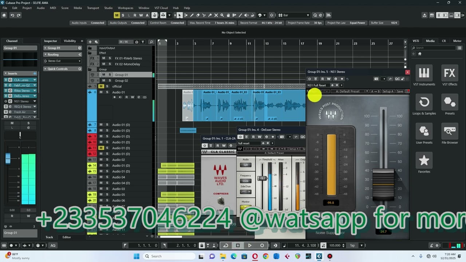466x262 pixels.
Task: Select the Range Selection tool
Action: coord(186,15)
